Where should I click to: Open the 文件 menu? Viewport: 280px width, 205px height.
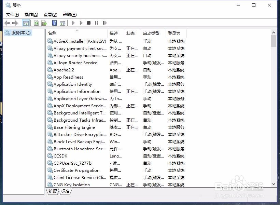pyautogui.click(x=12, y=14)
